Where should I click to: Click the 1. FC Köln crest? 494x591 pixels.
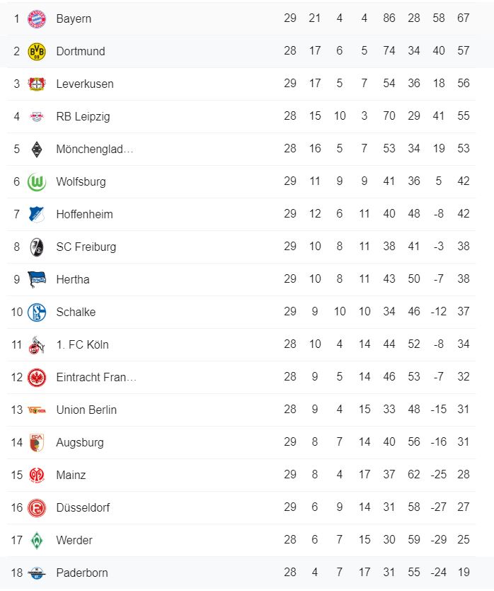[x=36, y=344]
